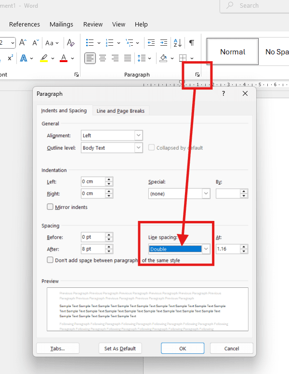Viewport: 289px width, 374px height.
Task: Apply yellow text highlight color
Action: (44, 58)
